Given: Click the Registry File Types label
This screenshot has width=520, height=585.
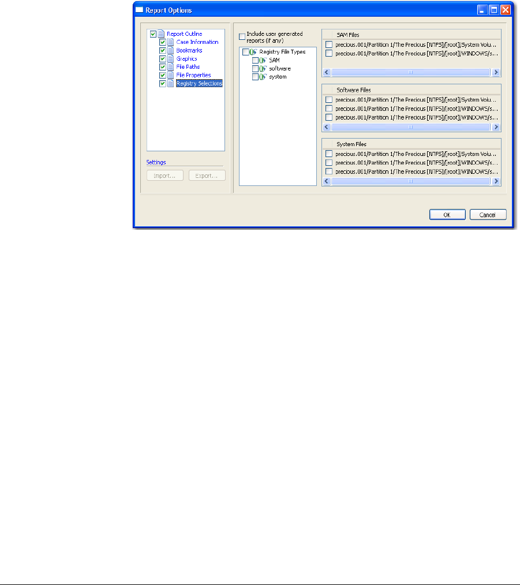Looking at the screenshot, I should click(282, 52).
